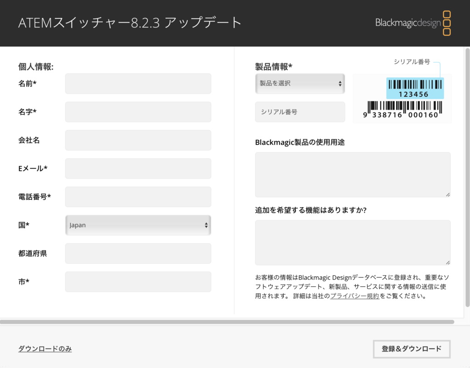This screenshot has width=470, height=368.
Task: Focus the 市 input field
Action: tap(138, 282)
